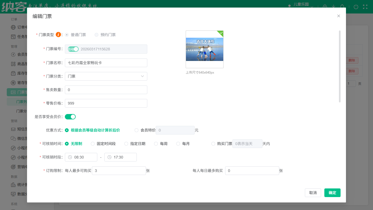This screenshot has width=373, height=210.
Task: Confirm edits with the 确定 button
Action: [x=332, y=193]
